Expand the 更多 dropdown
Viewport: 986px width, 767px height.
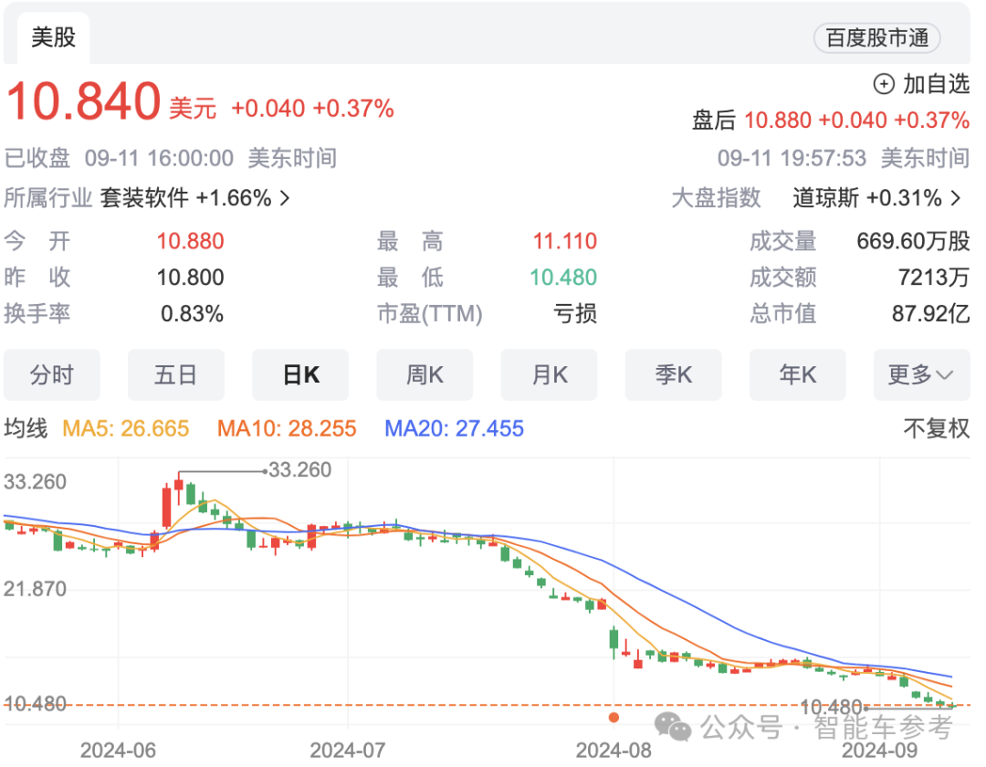(x=921, y=374)
